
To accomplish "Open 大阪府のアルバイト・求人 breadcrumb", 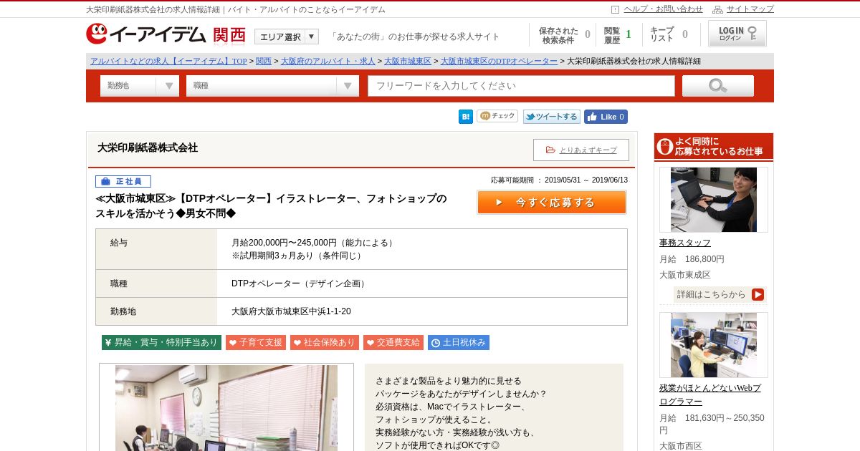I will coord(328,61).
